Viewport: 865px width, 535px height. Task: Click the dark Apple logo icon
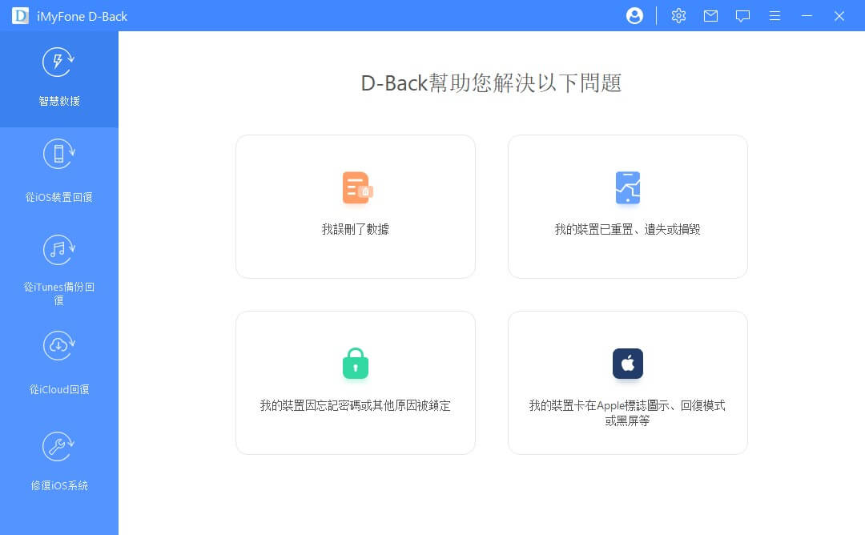point(628,364)
